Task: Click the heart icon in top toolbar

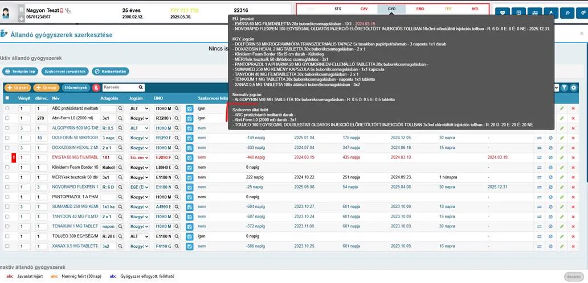Action: [503, 13]
